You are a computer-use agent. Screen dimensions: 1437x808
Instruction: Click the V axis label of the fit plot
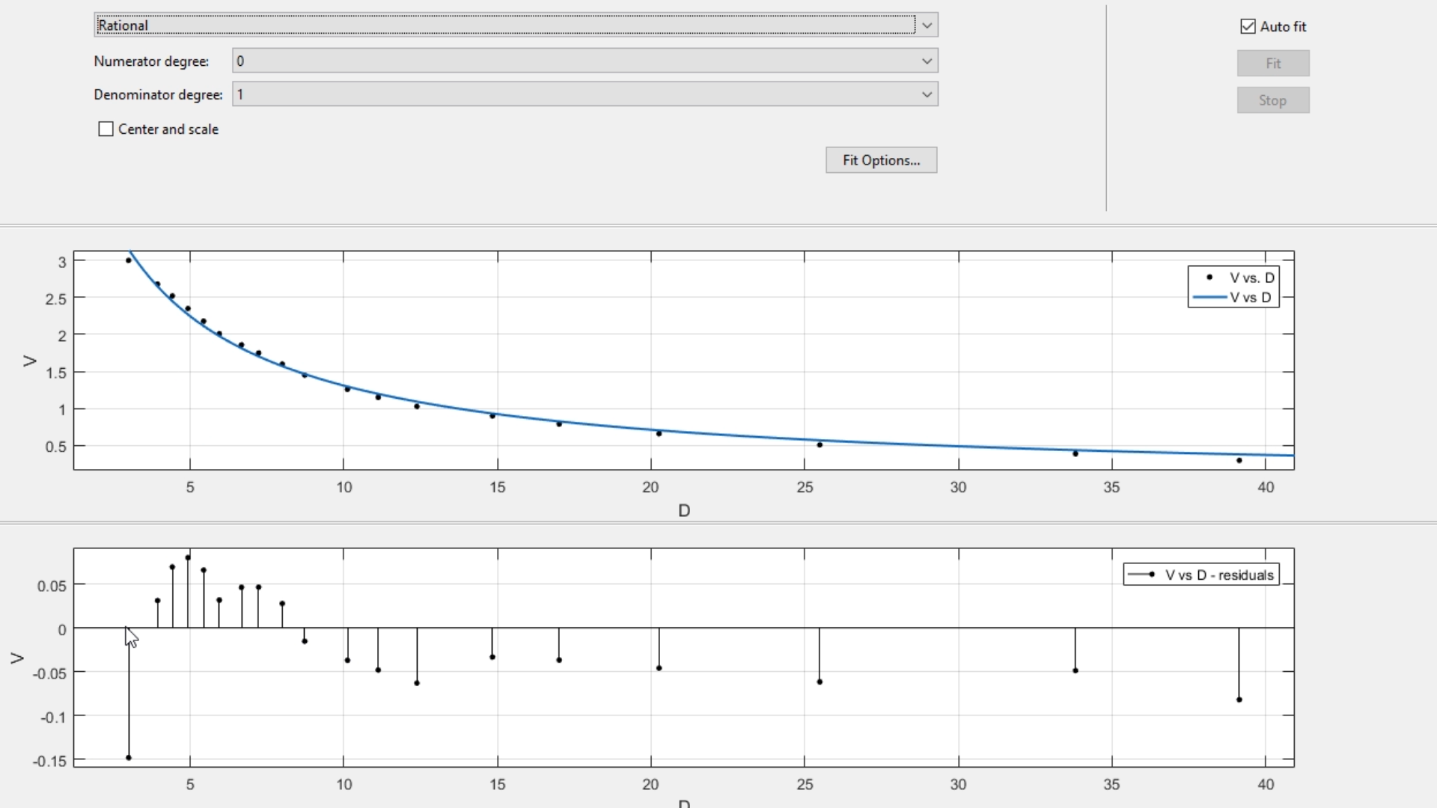30,361
